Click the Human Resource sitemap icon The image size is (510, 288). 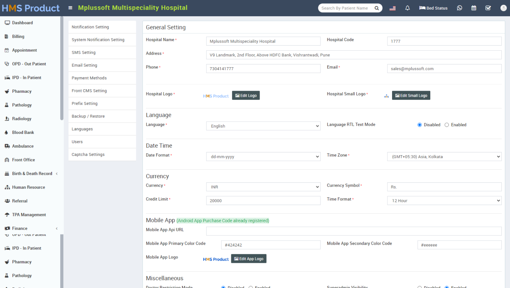pyautogui.click(x=7, y=187)
